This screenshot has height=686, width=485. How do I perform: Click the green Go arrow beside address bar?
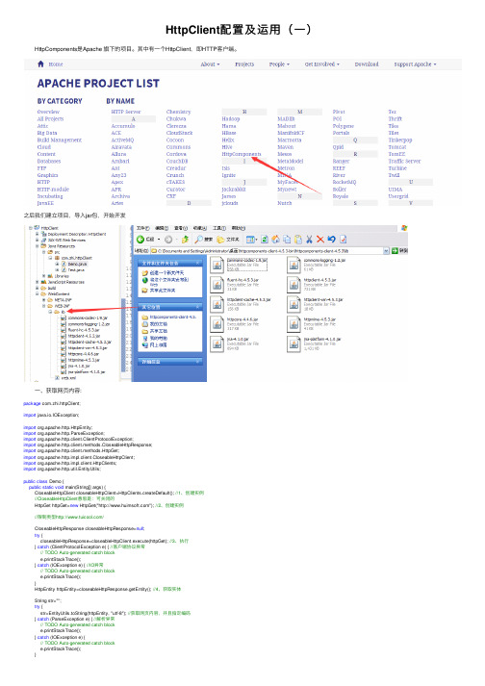(x=395, y=251)
